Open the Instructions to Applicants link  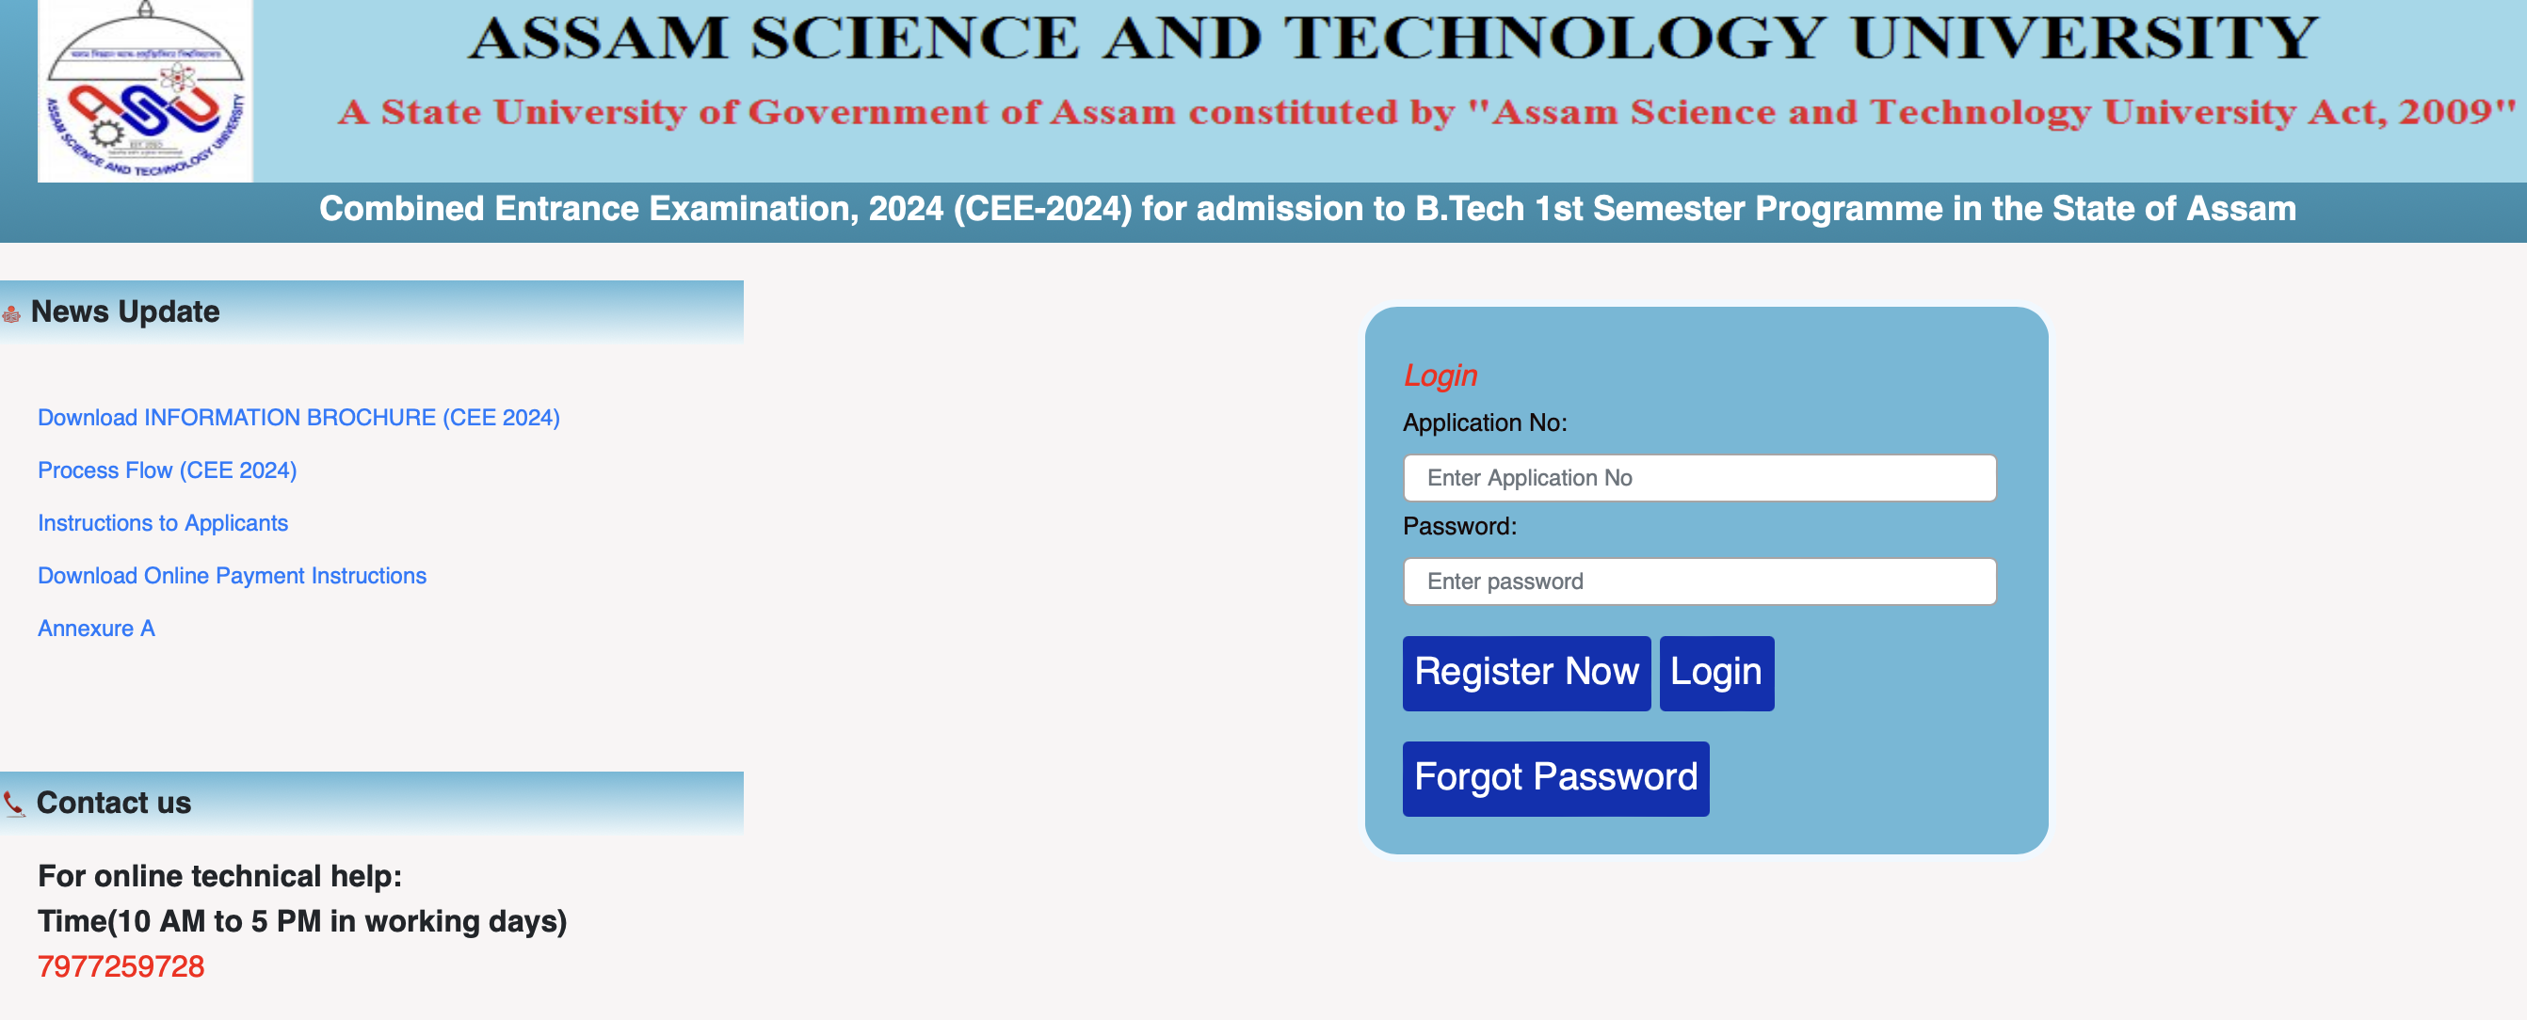(161, 520)
